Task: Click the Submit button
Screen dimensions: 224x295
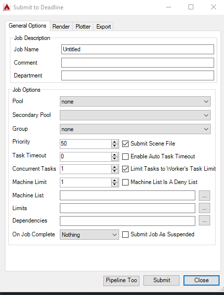Action: [x=161, y=280]
